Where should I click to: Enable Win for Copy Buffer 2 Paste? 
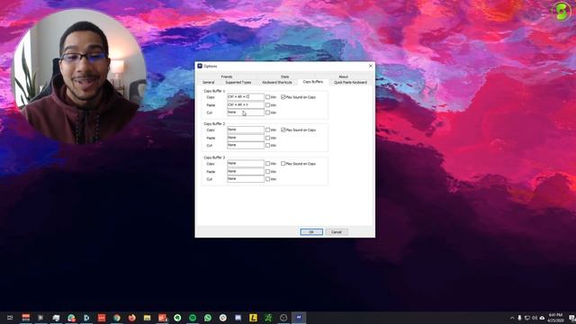pyautogui.click(x=268, y=138)
